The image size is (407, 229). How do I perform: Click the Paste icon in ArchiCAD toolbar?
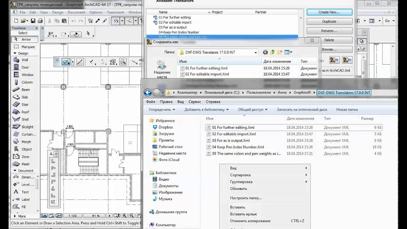64,21
